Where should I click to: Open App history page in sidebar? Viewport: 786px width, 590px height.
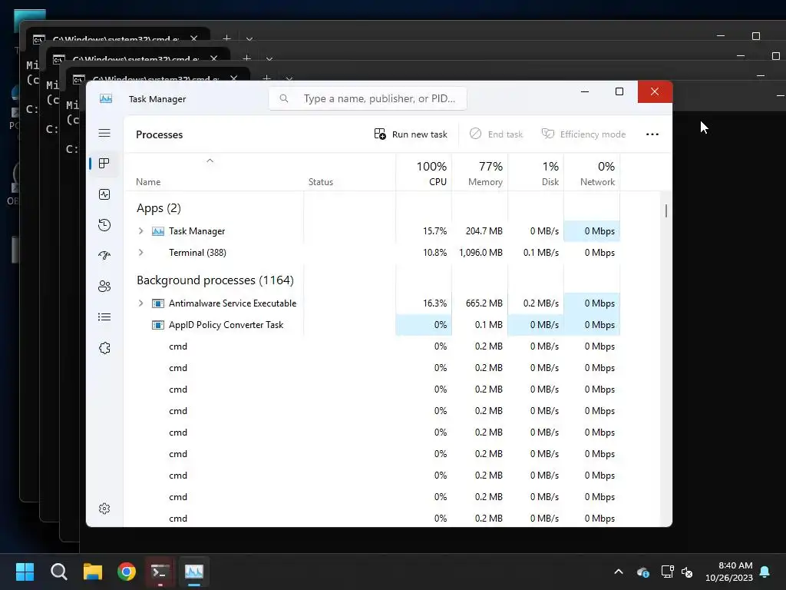tap(104, 225)
